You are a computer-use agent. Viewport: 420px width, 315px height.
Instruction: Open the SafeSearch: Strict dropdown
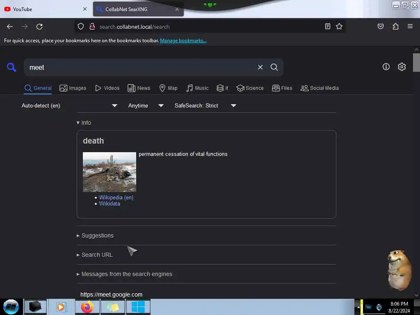point(205,105)
